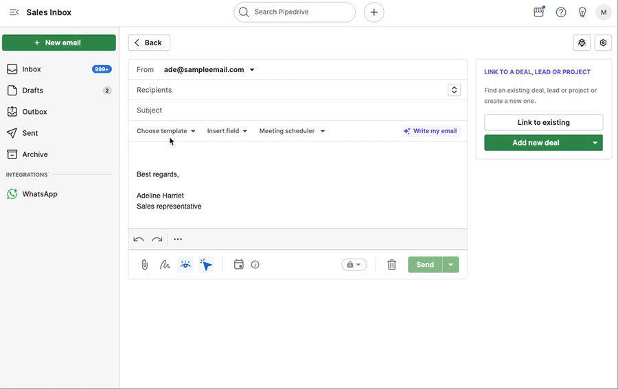The image size is (618, 389).
Task: Click the 999+ inbox badge
Action: (x=102, y=69)
